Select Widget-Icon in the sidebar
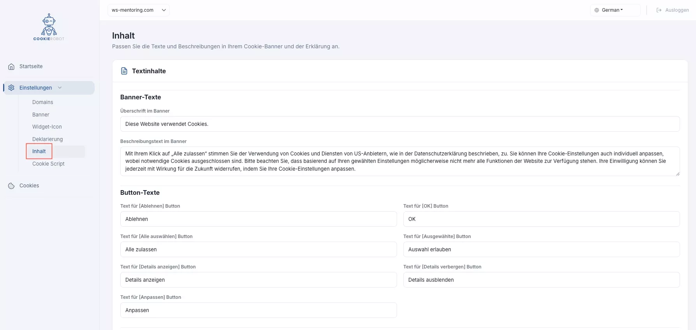Screen dimensions: 696x330 47,127
